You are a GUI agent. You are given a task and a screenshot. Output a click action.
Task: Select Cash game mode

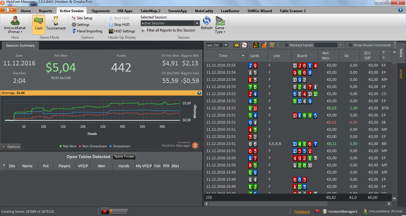coord(39,25)
